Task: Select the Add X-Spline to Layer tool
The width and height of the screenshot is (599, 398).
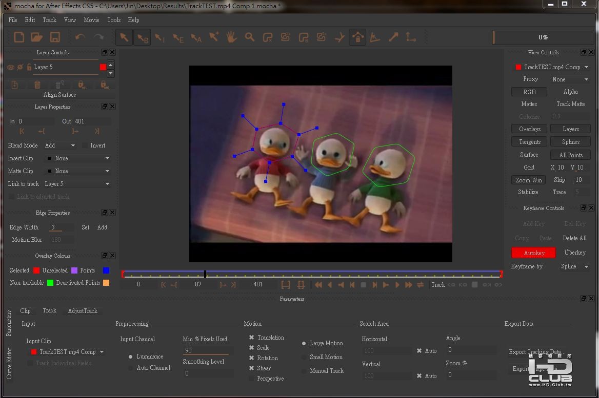Action: click(x=285, y=37)
